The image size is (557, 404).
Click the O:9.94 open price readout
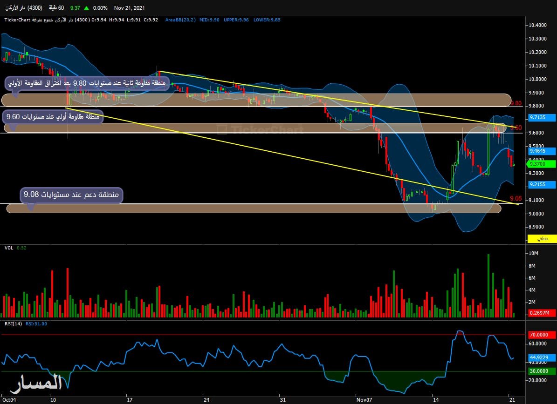pyautogui.click(x=99, y=20)
